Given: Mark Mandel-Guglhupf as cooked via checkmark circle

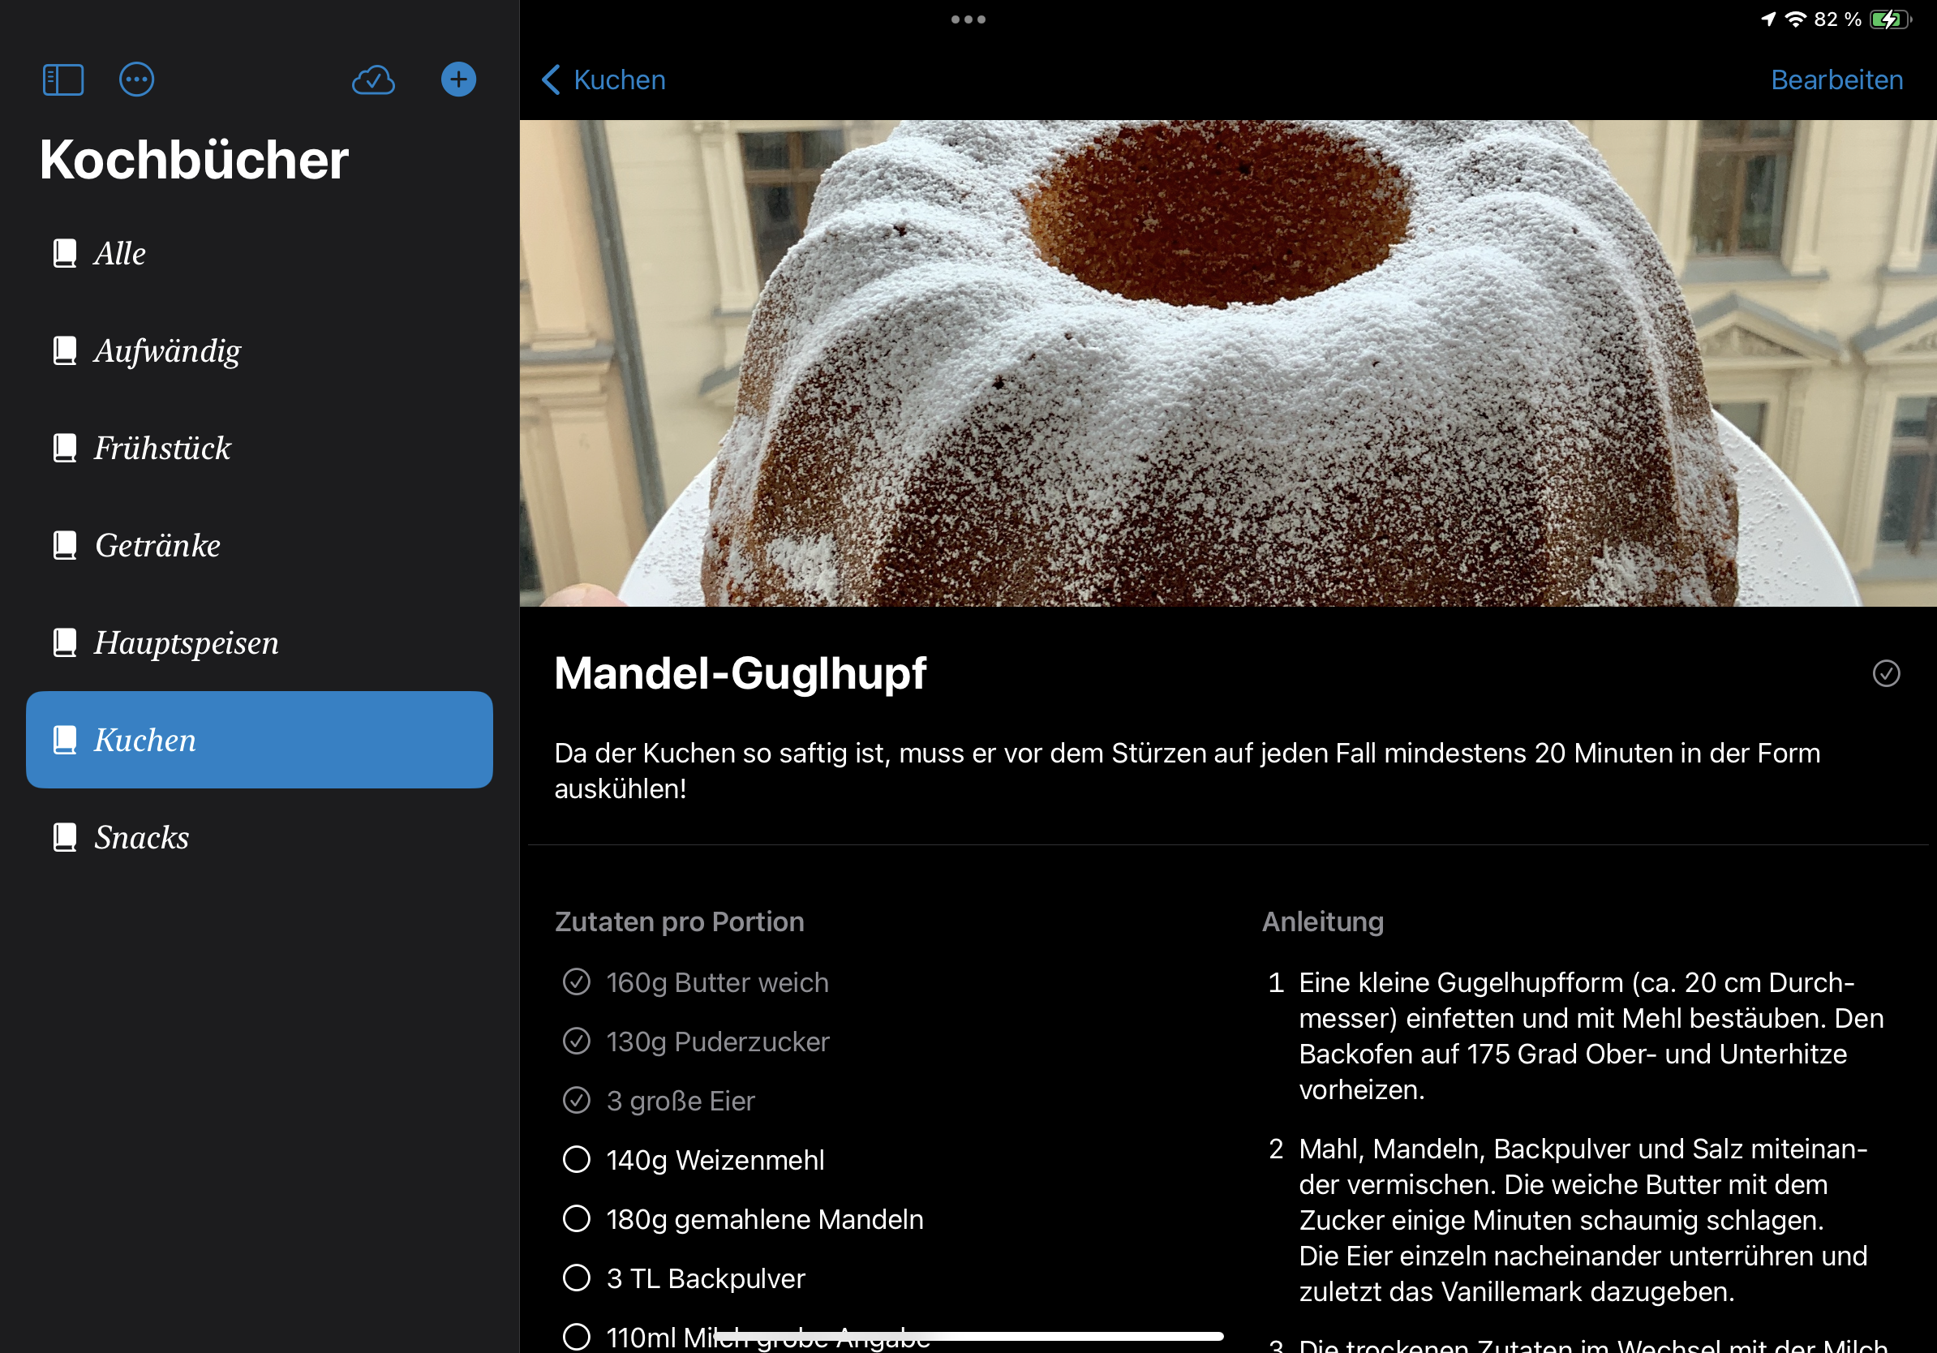Looking at the screenshot, I should [1888, 673].
